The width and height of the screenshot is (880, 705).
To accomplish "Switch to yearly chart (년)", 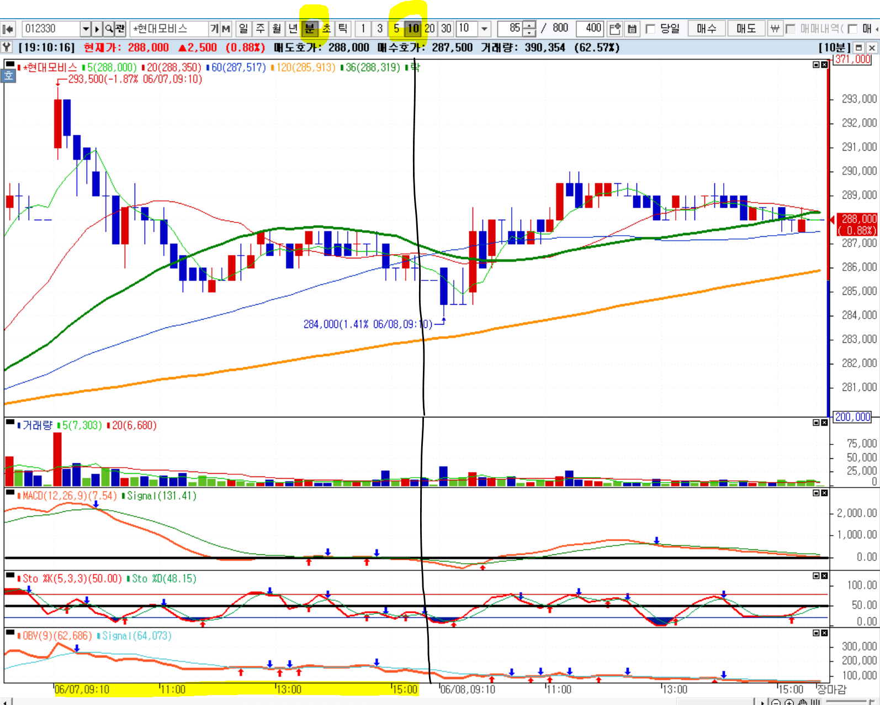I will [x=293, y=29].
